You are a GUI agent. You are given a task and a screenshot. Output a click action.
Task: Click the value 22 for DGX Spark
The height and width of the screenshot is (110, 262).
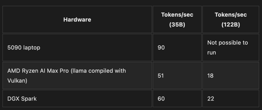click(211, 98)
